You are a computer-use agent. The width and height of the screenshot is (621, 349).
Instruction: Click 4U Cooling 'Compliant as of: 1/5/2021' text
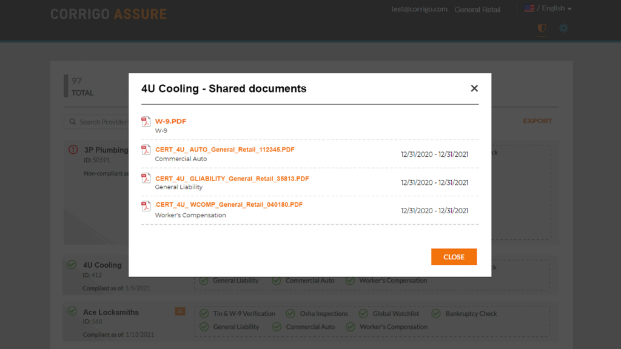[116, 288]
